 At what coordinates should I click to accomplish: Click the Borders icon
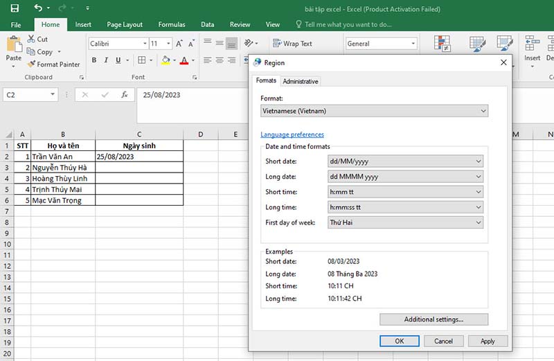(142, 60)
